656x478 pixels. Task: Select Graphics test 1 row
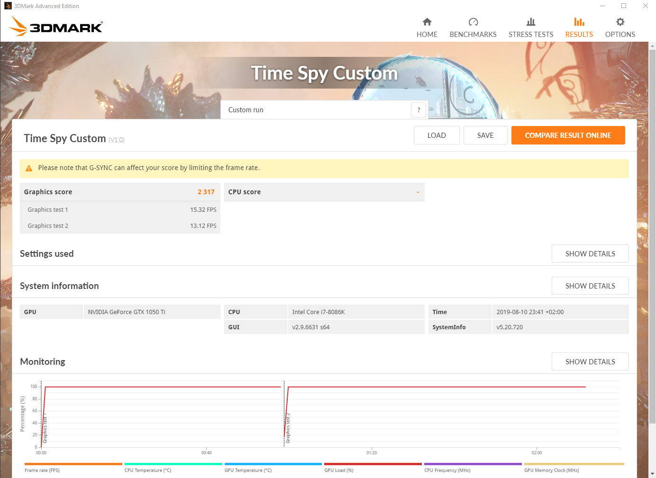(x=120, y=209)
